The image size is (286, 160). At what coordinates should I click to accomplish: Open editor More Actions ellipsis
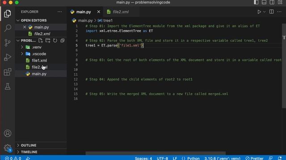279,12
